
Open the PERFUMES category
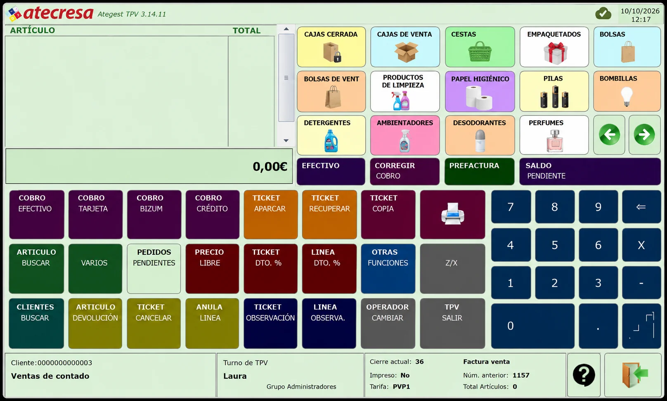click(x=554, y=135)
